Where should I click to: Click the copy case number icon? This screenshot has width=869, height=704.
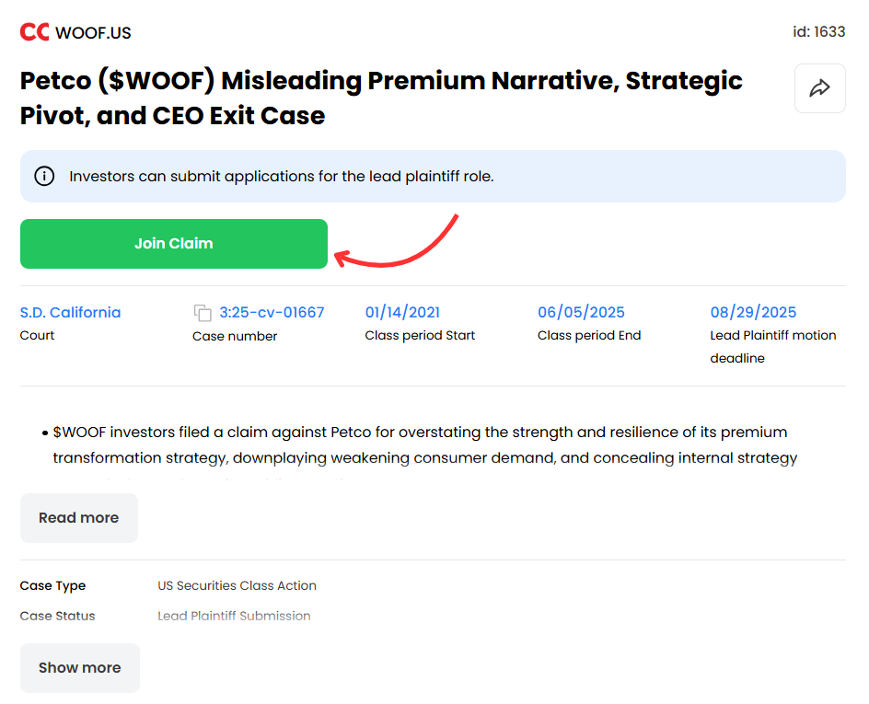pyautogui.click(x=203, y=313)
